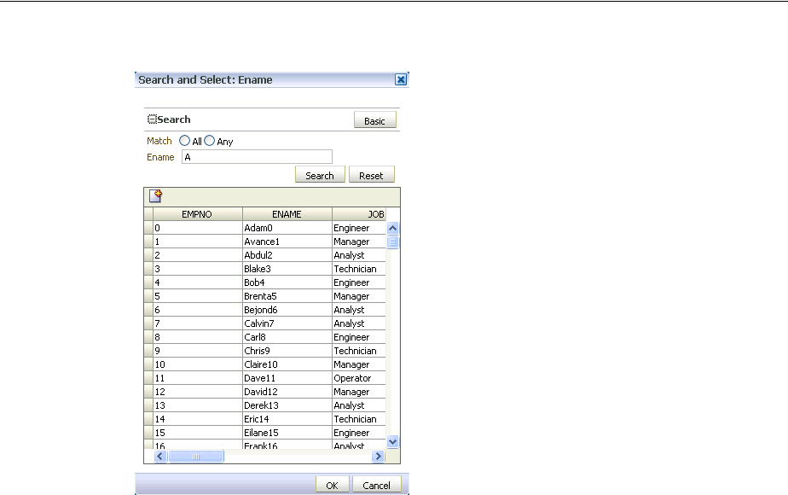
Task: Select the Bob4 name cell
Action: 287,282
